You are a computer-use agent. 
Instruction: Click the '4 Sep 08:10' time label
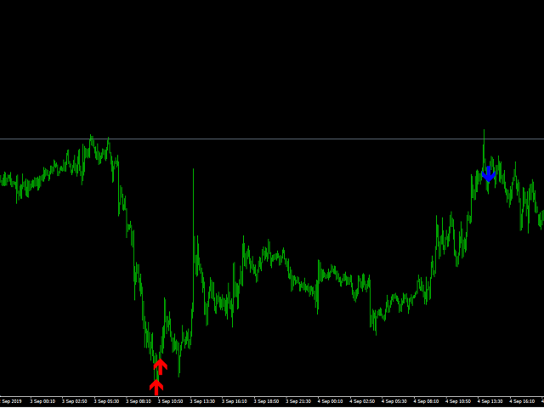(426, 401)
